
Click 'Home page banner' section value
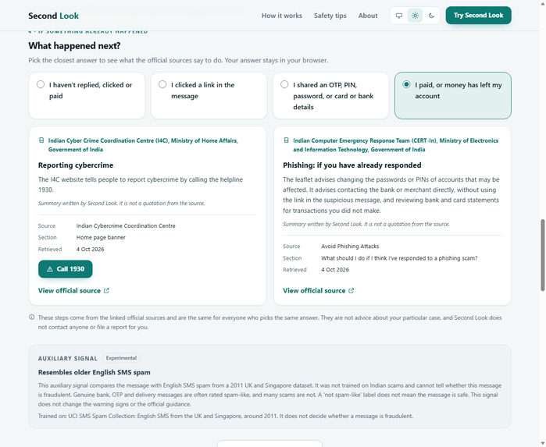pyautogui.click(x=101, y=238)
